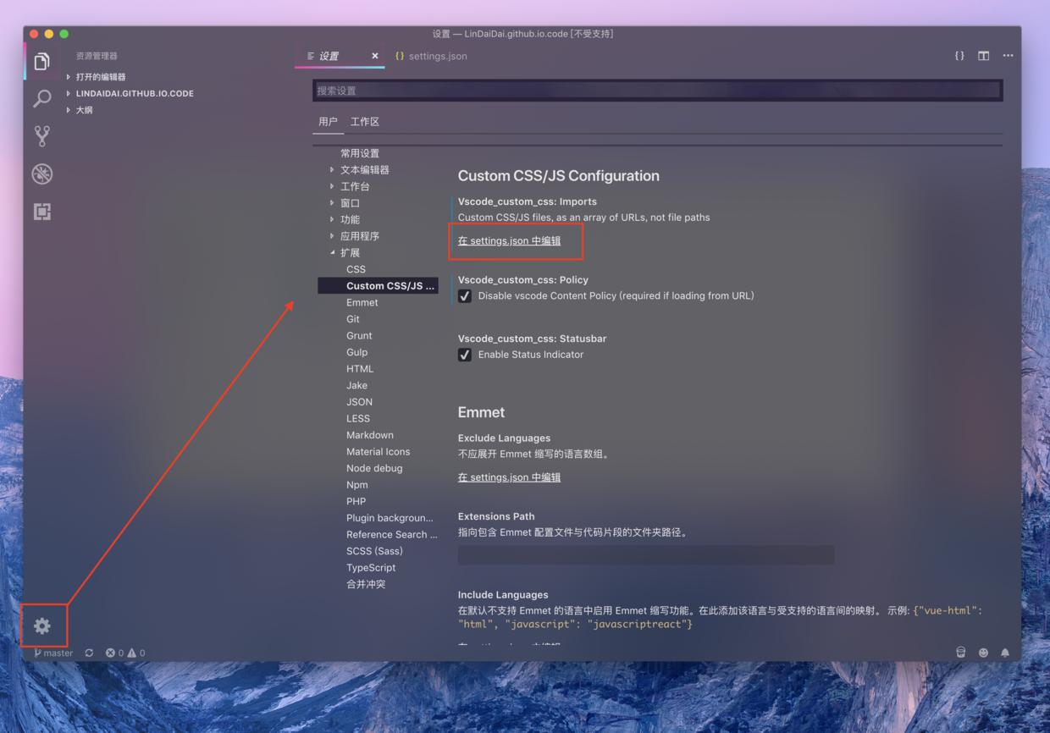Select the 用户 settings tab

point(328,122)
